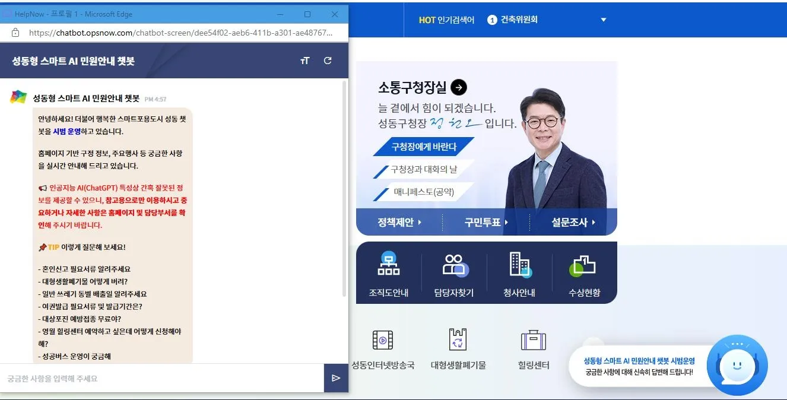Open 담당자찾기 staff finder icon
Viewport: 787px width, 400px height.
point(454,265)
